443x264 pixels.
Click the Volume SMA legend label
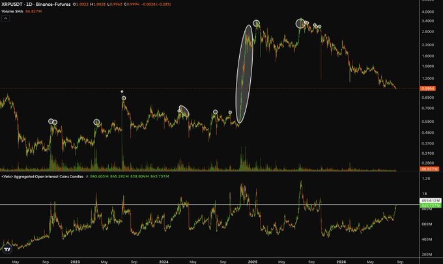(x=12, y=11)
